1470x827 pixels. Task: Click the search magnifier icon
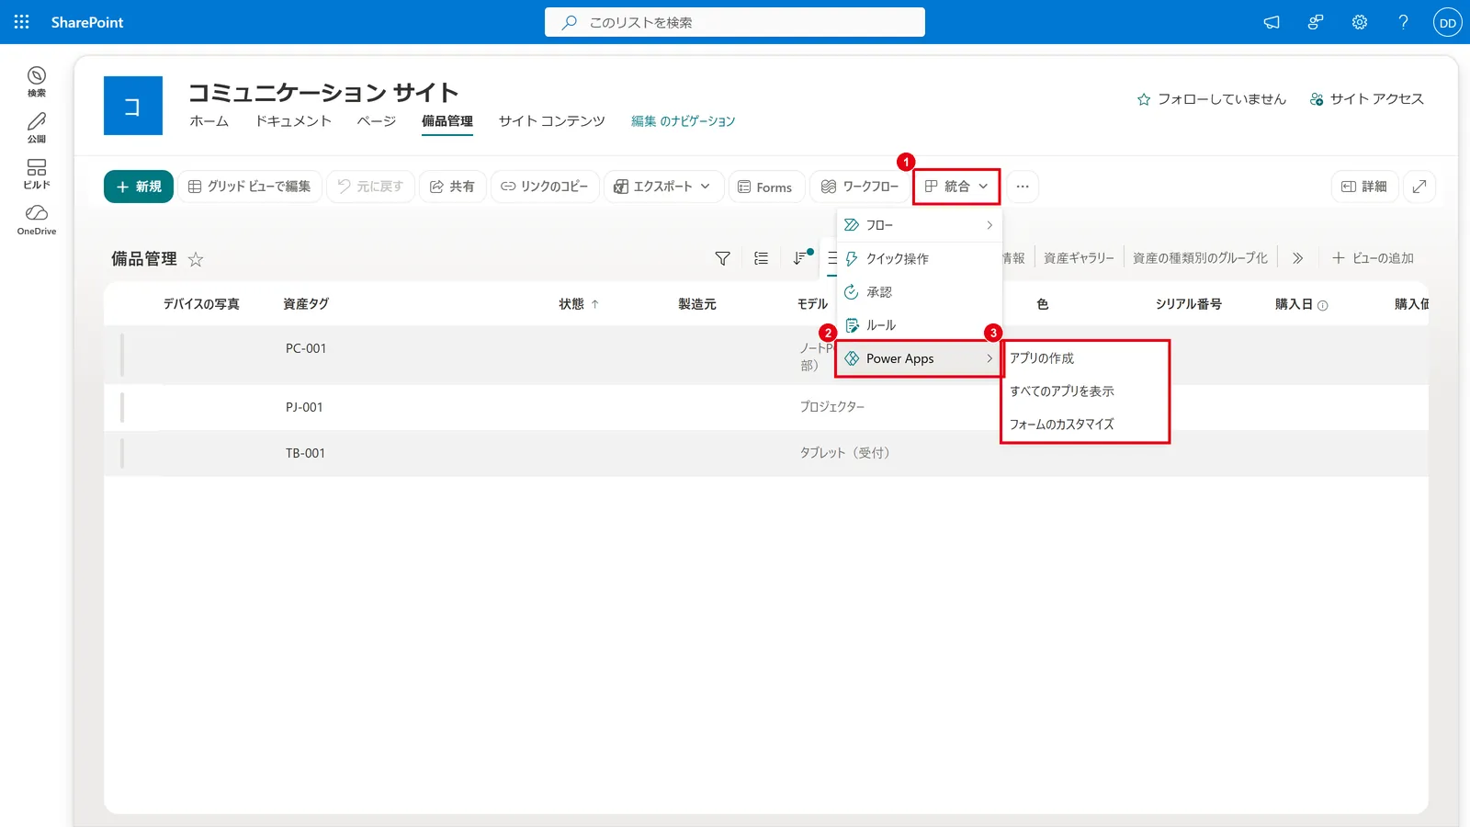(x=570, y=22)
